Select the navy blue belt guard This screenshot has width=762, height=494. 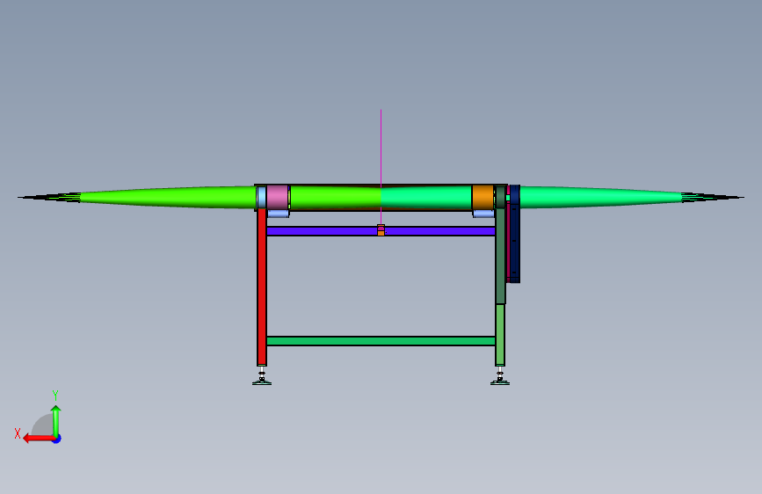click(x=515, y=234)
